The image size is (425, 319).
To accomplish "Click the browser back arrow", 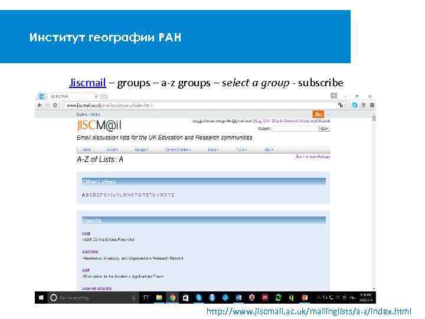I will click(40, 105).
